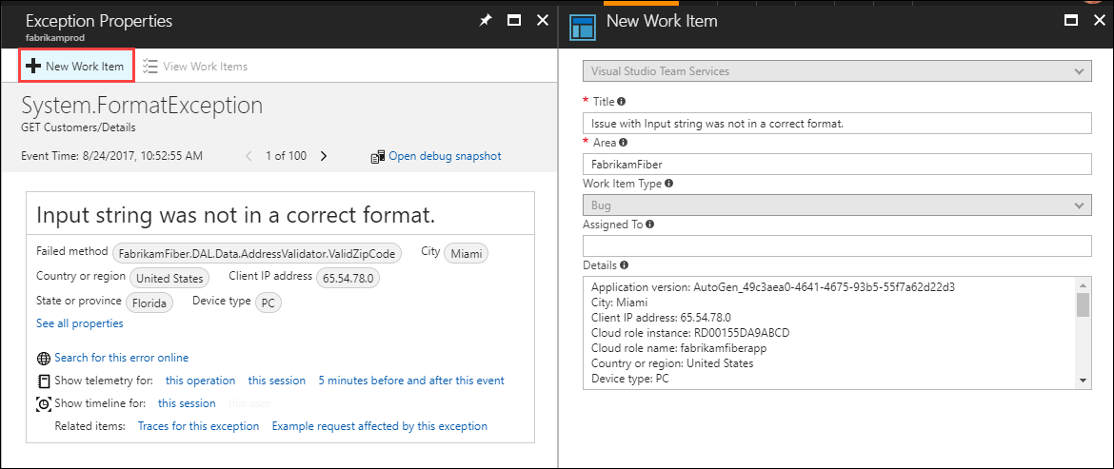Click the Assigned To input field
The height and width of the screenshot is (469, 1114).
tap(836, 245)
